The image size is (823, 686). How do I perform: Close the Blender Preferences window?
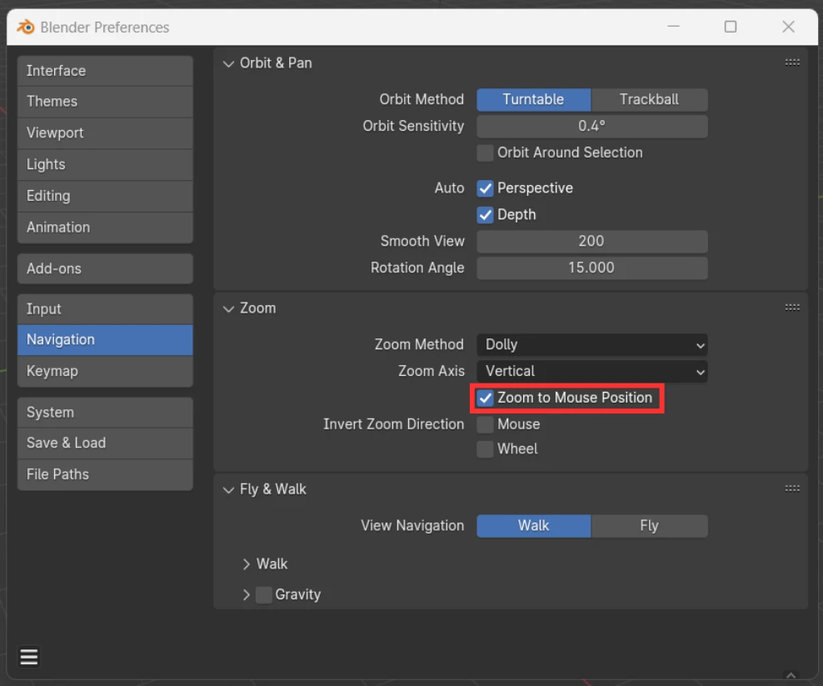788,27
